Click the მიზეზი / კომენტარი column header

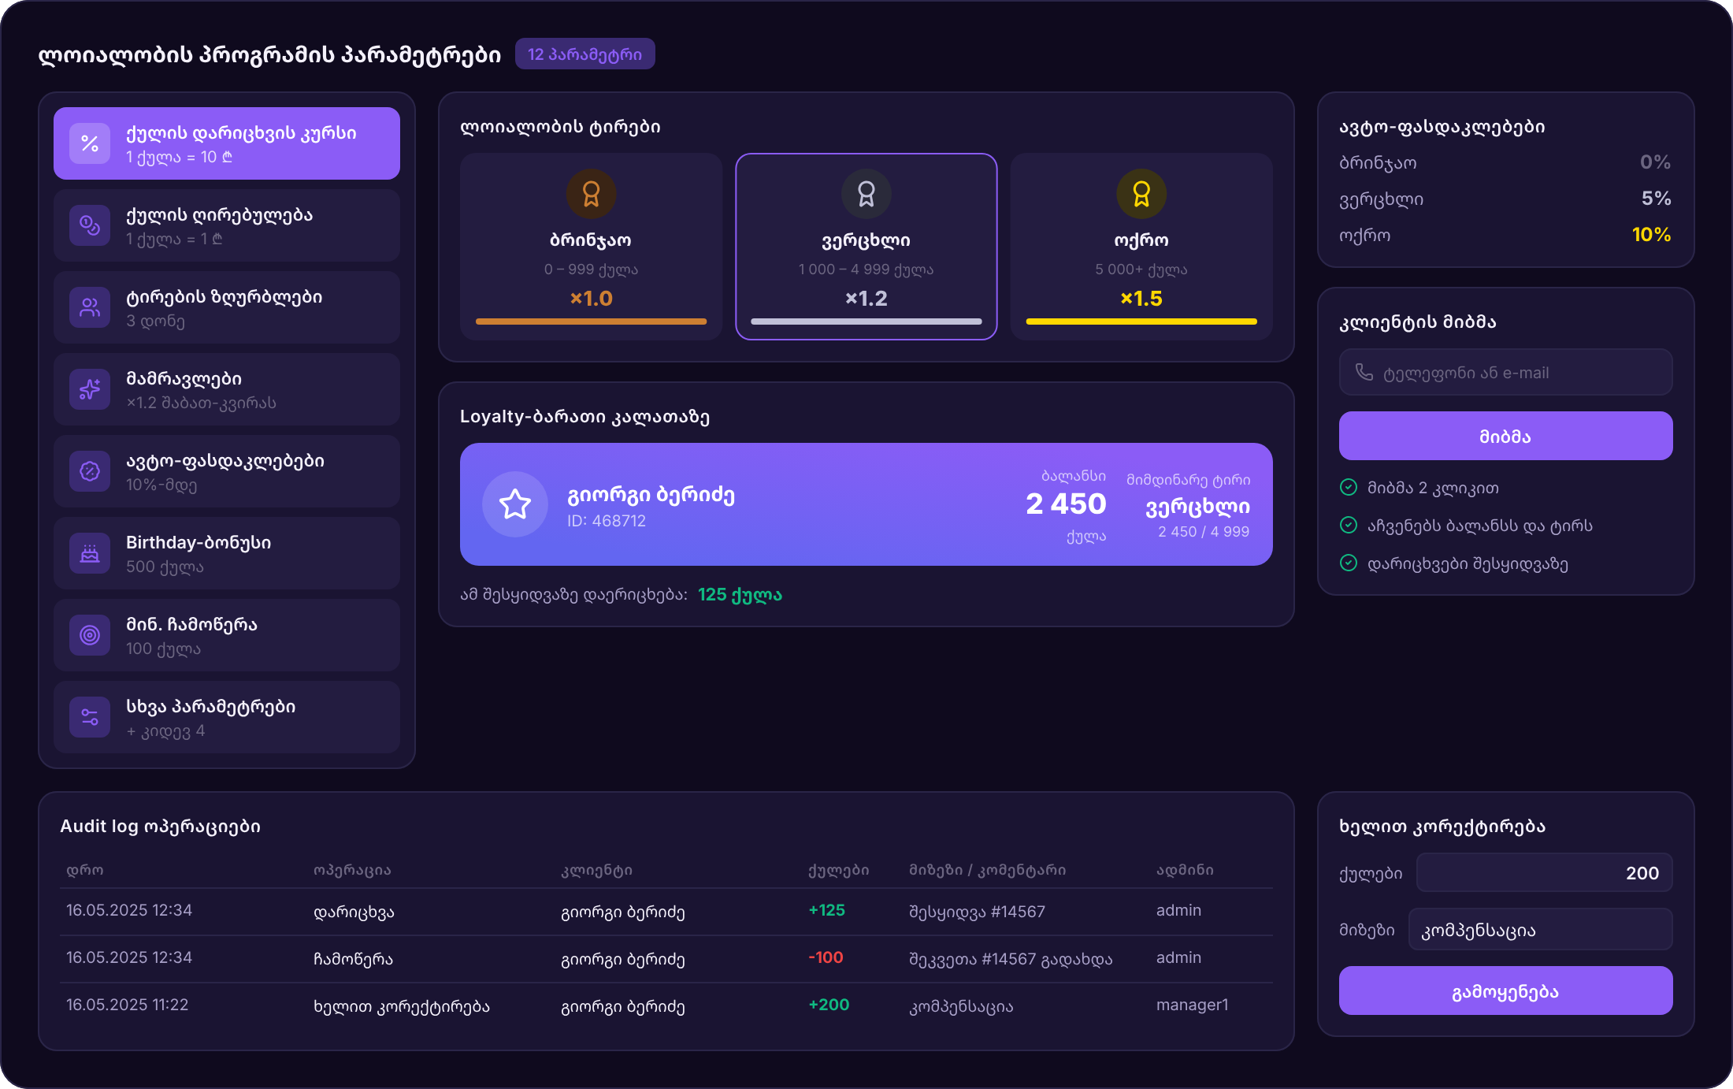click(987, 870)
